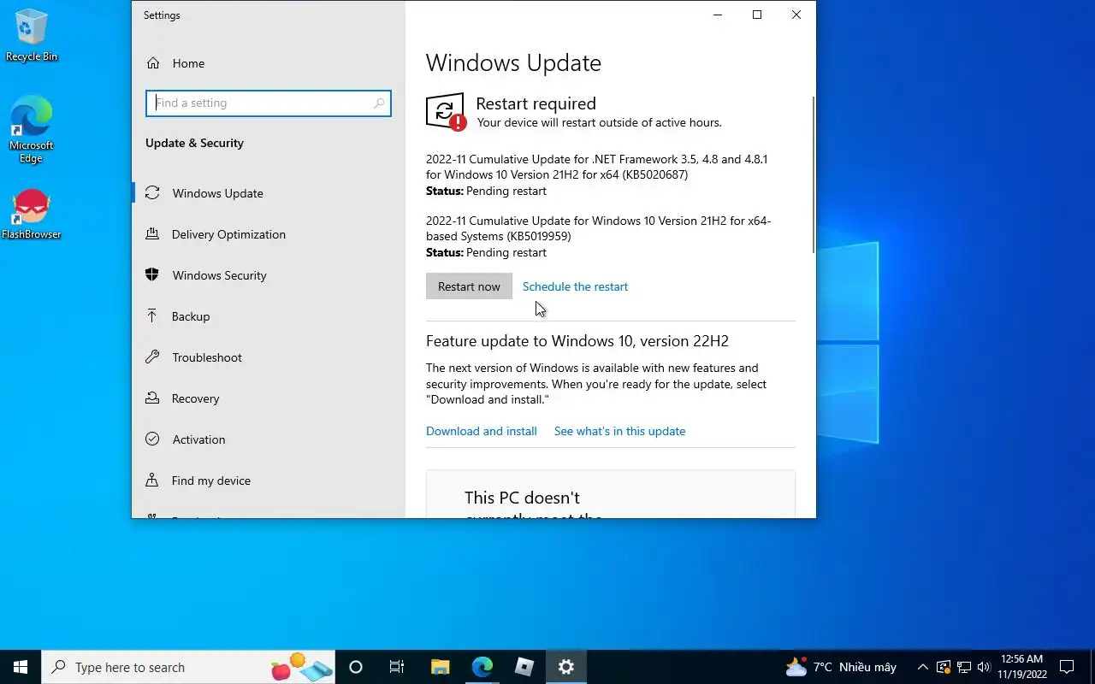Image resolution: width=1095 pixels, height=684 pixels.
Task: Go to Settings Home
Action: (188, 63)
